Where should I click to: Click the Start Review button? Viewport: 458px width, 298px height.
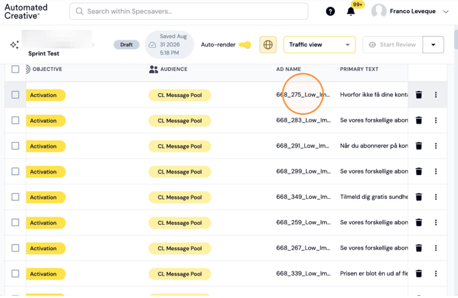click(x=392, y=44)
